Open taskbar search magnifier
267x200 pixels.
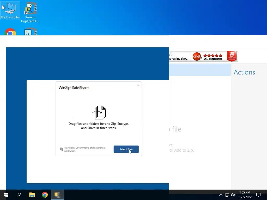pyautogui.click(x=19, y=195)
